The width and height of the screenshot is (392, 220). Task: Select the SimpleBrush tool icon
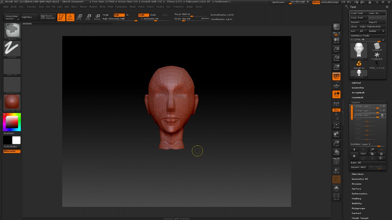click(x=359, y=64)
